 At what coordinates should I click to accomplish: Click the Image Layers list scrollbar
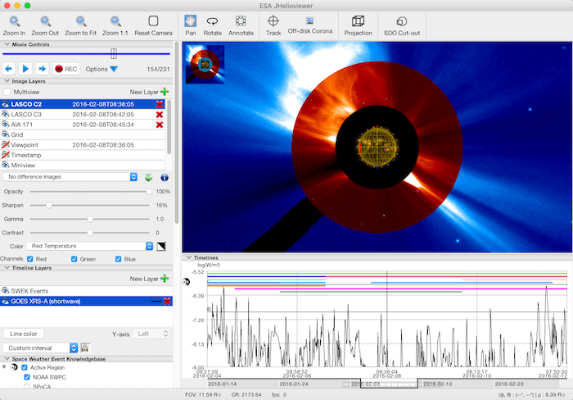tap(169, 126)
